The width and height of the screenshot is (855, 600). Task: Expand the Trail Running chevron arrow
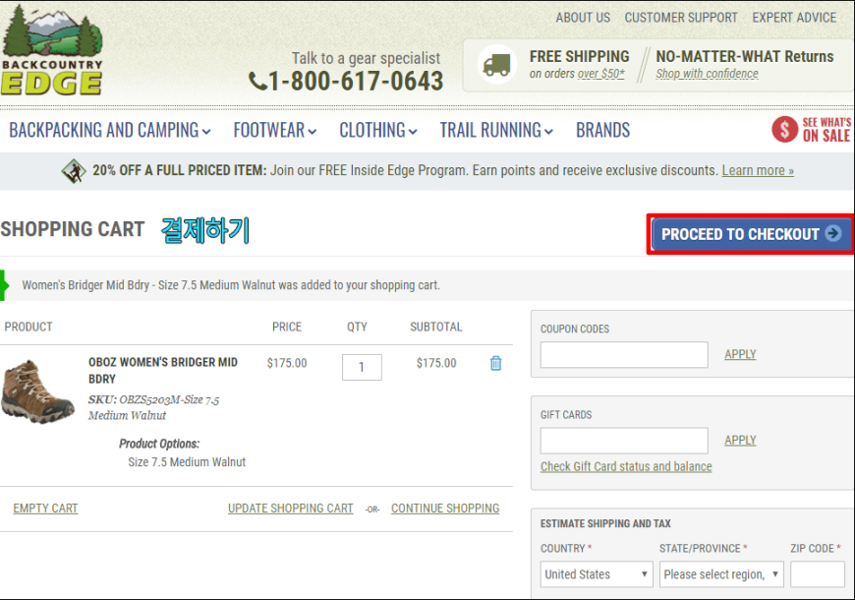[x=548, y=132]
